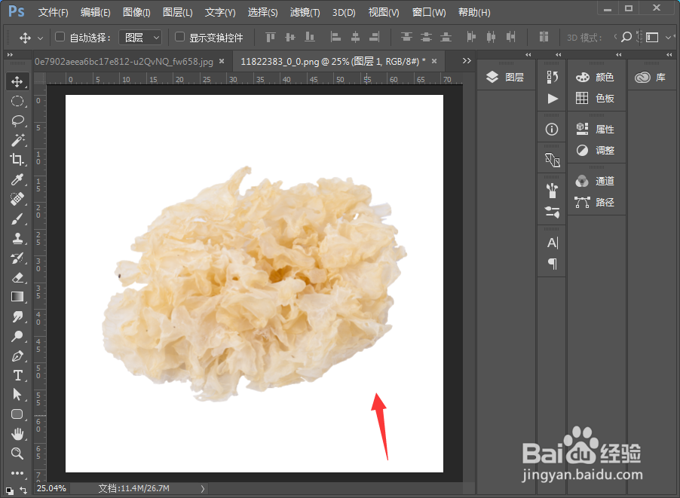Open the 库 libraries panel

(651, 77)
